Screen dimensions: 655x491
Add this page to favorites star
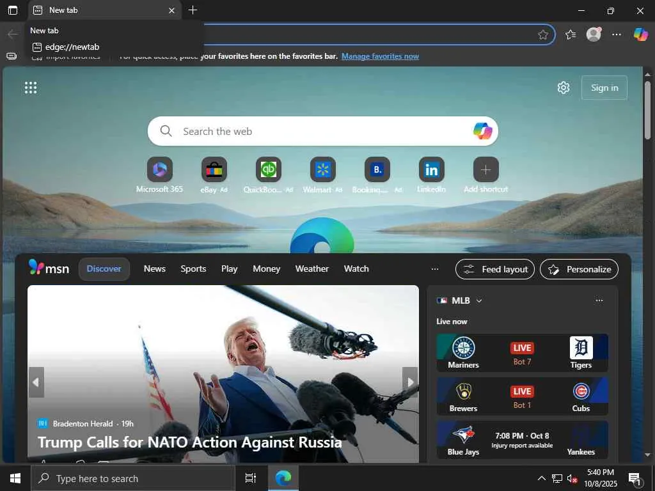(542, 35)
